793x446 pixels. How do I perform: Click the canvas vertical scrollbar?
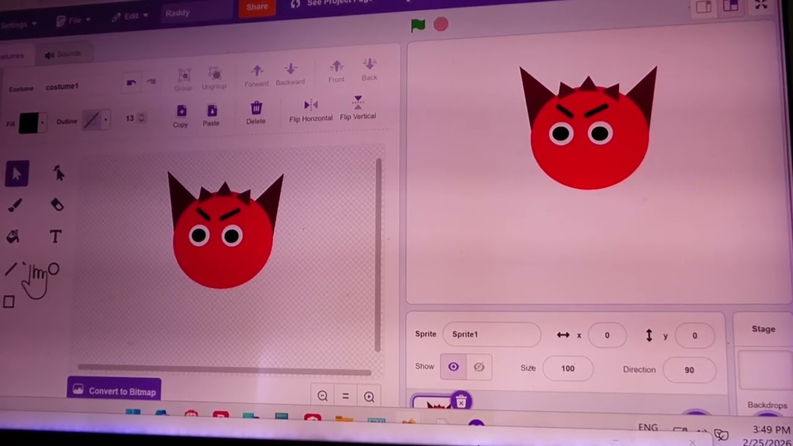pos(378,255)
